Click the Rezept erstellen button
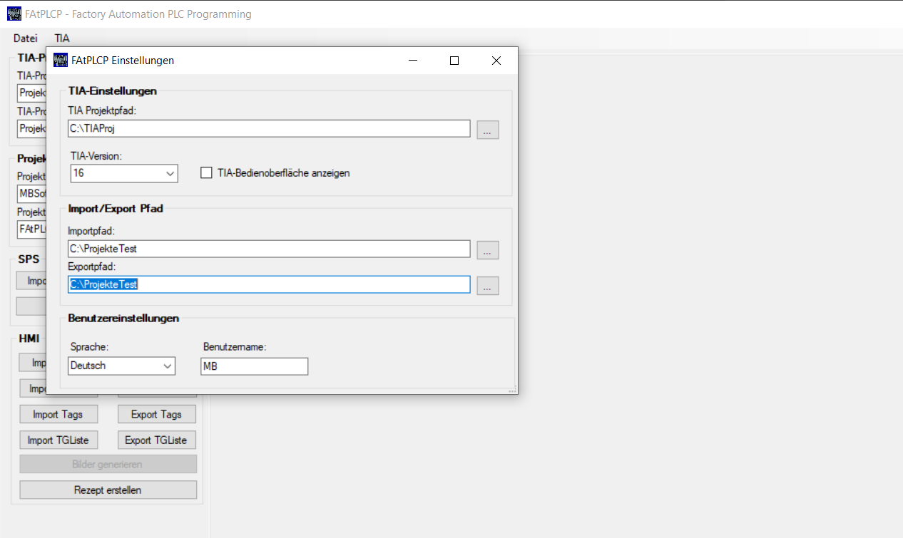This screenshot has width=903, height=538. 108,490
